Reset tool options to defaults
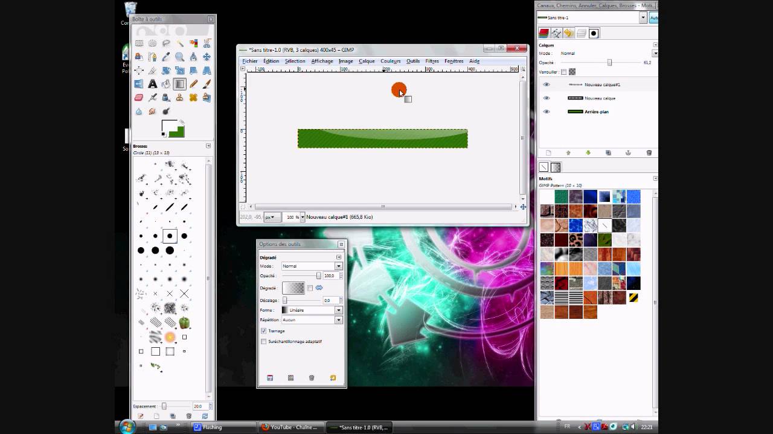773x434 pixels. click(333, 378)
